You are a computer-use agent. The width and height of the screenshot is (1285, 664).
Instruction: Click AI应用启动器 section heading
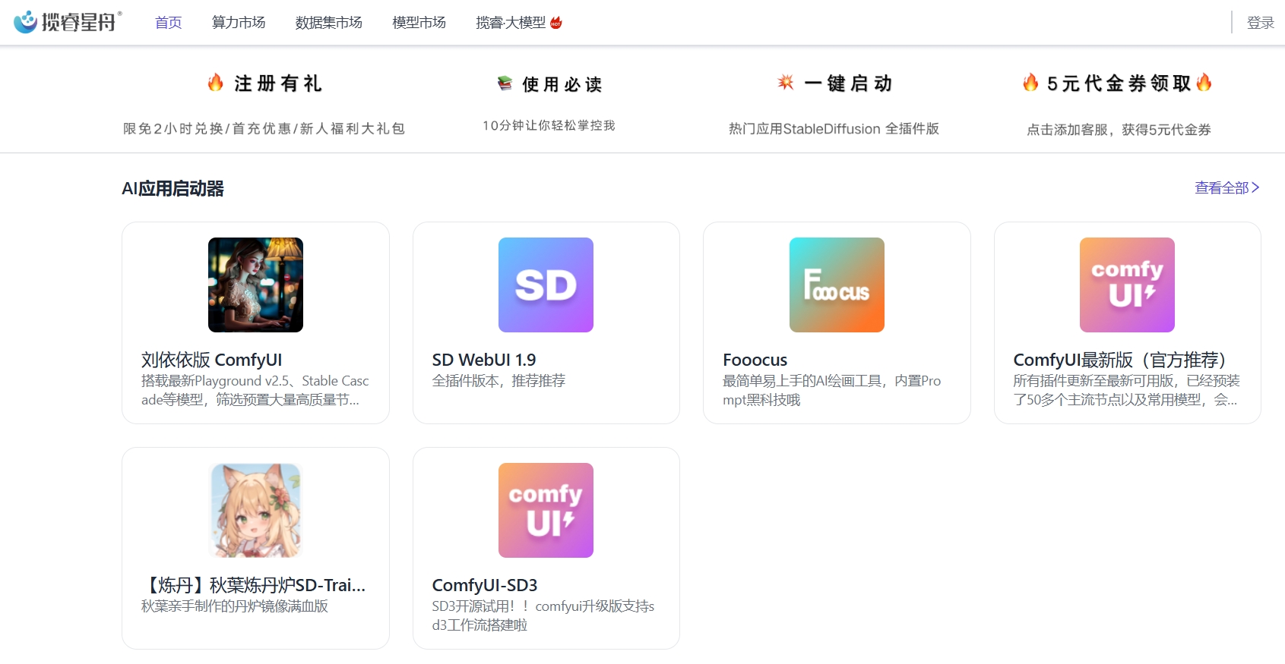pos(172,188)
